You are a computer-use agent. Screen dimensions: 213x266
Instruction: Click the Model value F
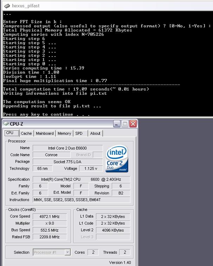click(x=81, y=186)
